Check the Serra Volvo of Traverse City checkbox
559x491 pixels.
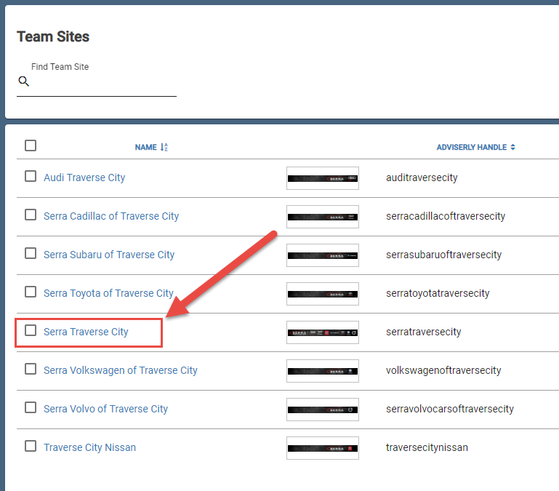coord(31,407)
